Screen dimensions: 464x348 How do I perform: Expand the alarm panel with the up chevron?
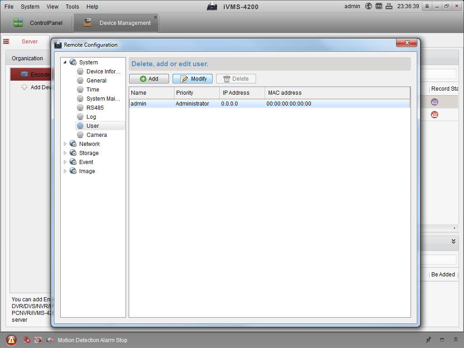455,340
